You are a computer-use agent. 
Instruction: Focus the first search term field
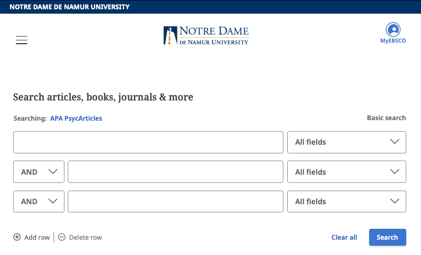point(148,142)
